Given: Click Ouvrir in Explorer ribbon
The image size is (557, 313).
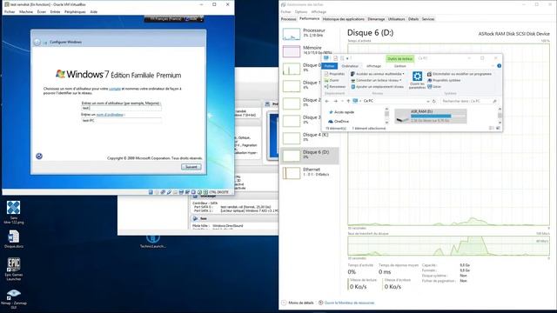Looking at the screenshot, I should tap(332, 80).
